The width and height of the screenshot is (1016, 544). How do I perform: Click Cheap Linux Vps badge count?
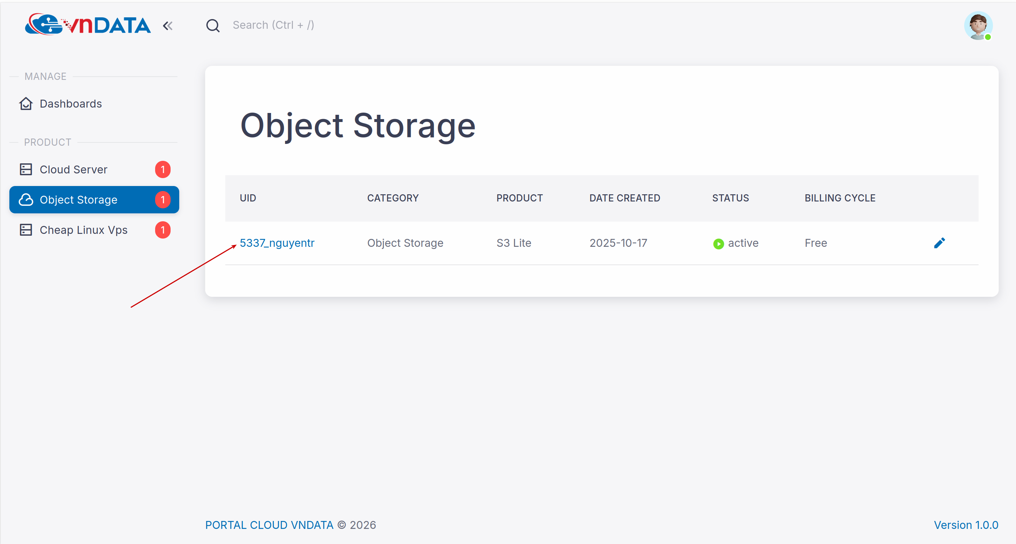[163, 230]
